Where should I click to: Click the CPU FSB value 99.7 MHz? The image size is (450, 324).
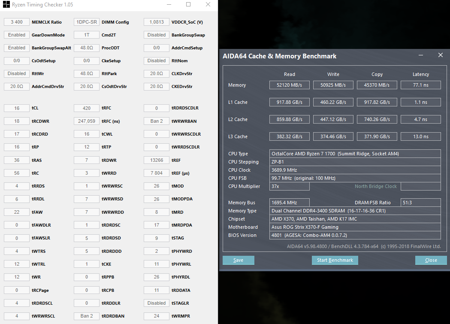pos(355,178)
